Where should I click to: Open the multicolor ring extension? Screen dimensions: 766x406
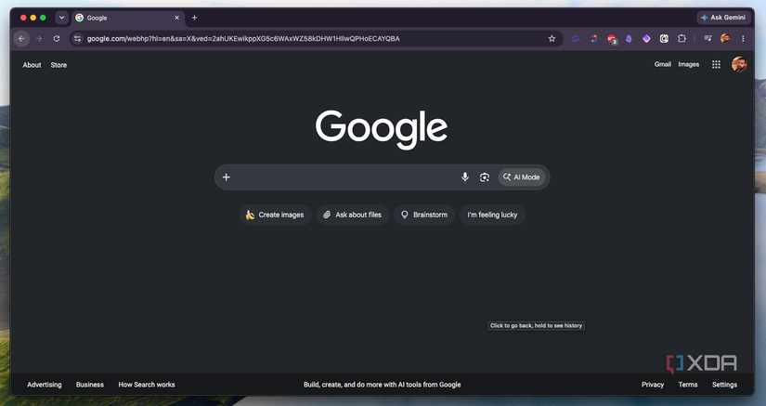[x=593, y=39]
